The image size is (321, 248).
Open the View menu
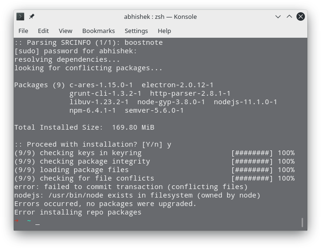pos(66,31)
